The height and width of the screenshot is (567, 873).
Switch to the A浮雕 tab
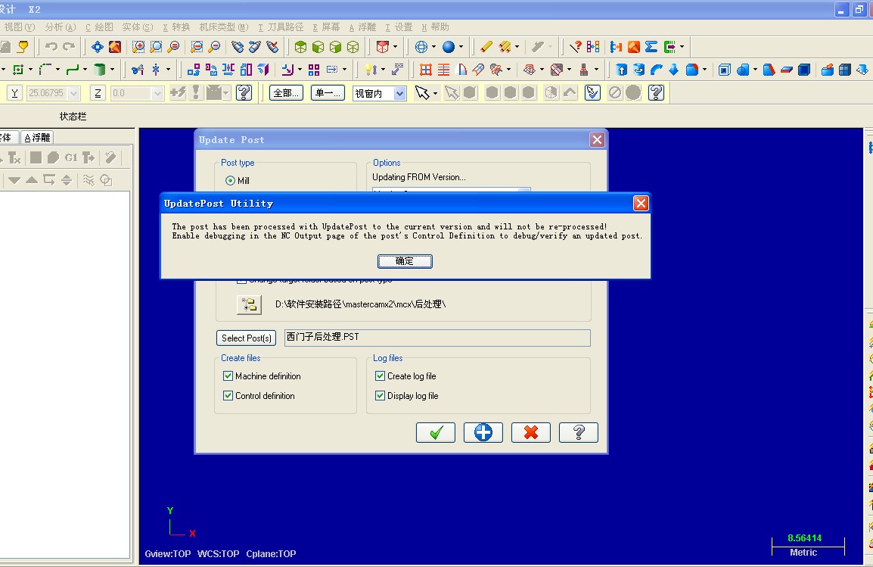tap(37, 137)
